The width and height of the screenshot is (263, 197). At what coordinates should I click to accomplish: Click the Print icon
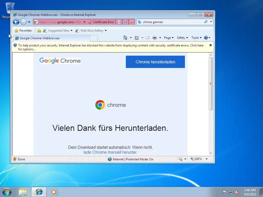(154, 38)
